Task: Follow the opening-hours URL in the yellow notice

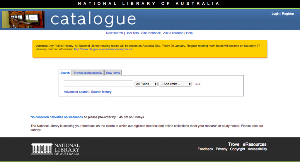Action: (x=103, y=49)
